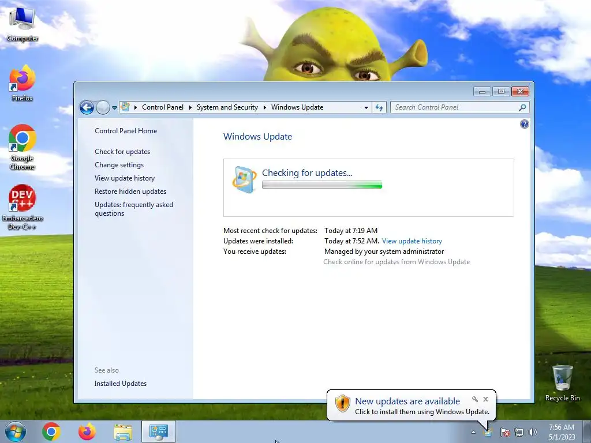Viewport: 591px width, 443px height.
Task: Click Restore hidden updates
Action: coord(130,192)
